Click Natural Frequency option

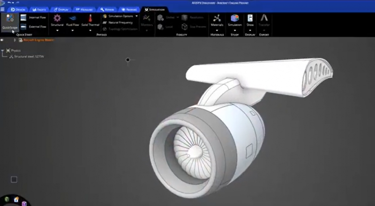120,22
